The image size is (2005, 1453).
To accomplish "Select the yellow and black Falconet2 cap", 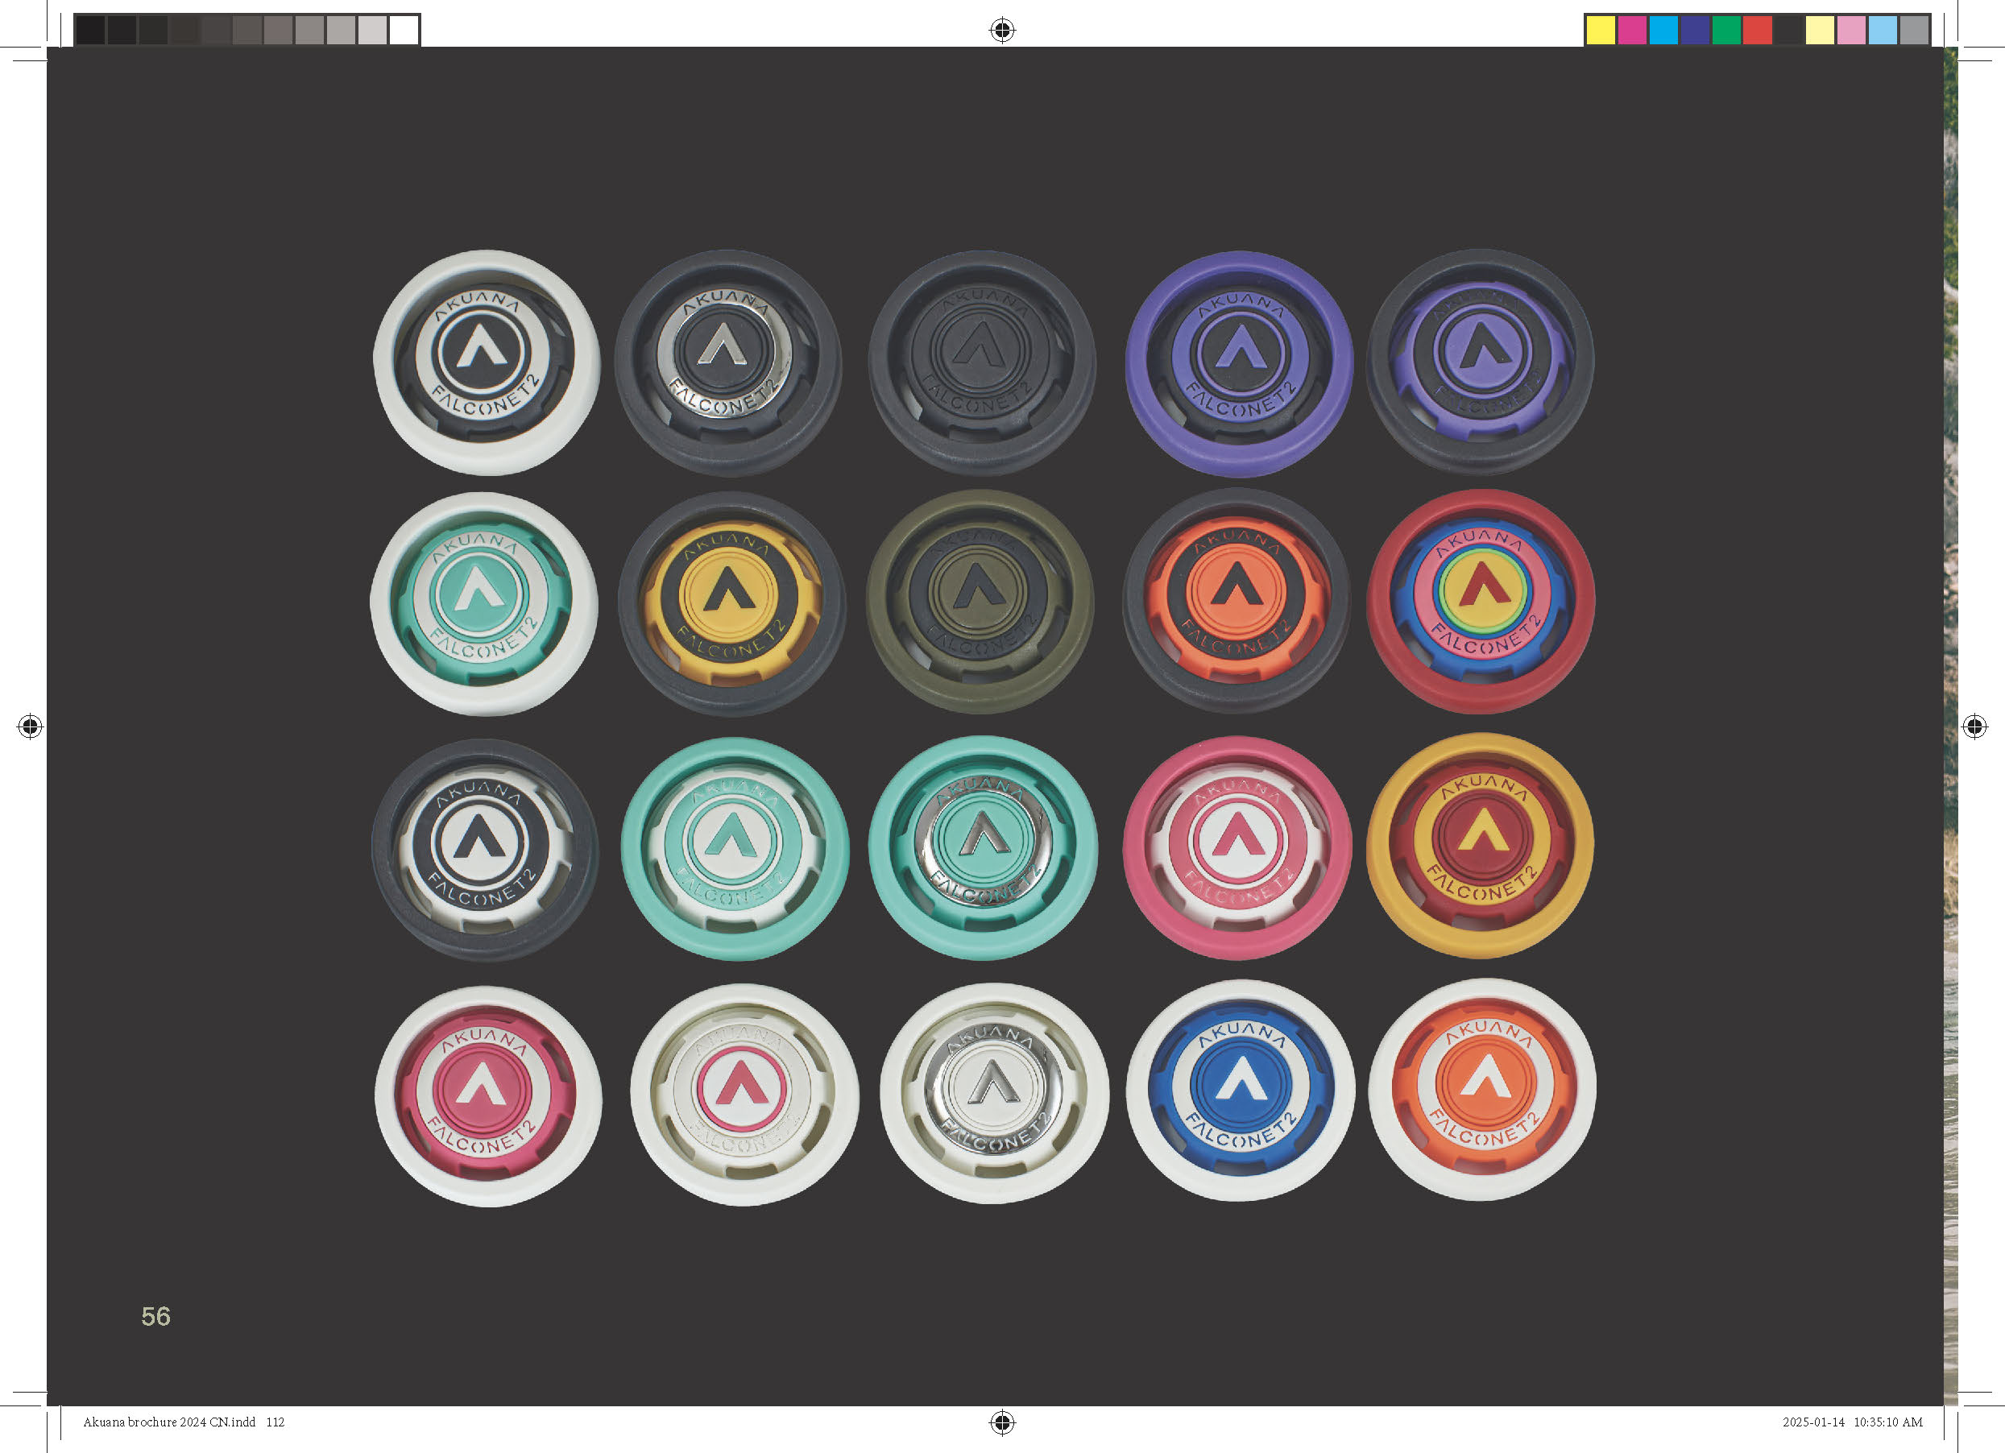I will click(x=731, y=603).
